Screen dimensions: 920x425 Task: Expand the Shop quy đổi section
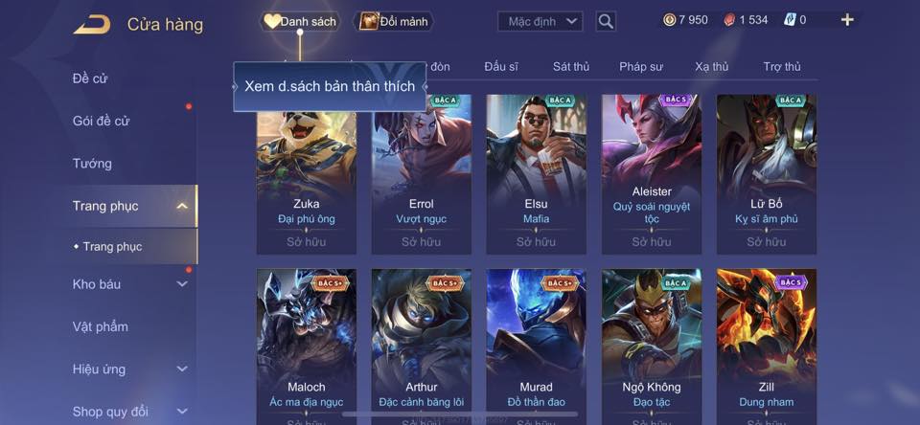(x=182, y=412)
